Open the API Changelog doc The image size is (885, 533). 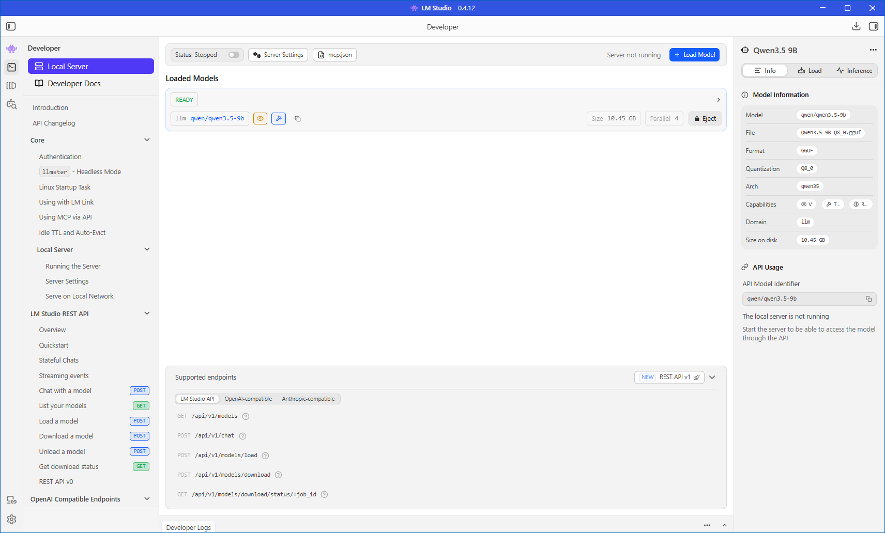[54, 123]
